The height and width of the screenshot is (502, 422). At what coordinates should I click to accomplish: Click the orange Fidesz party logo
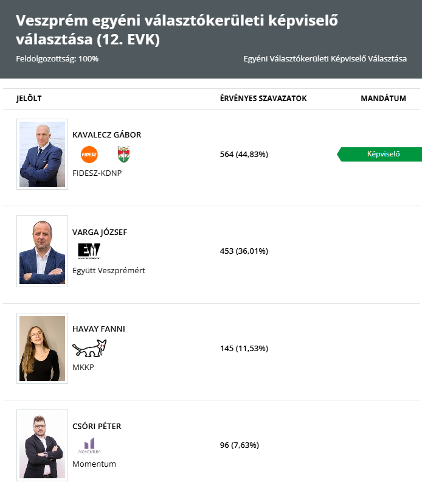(89, 155)
